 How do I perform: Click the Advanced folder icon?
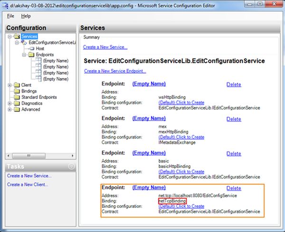pyautogui.click(x=17, y=109)
